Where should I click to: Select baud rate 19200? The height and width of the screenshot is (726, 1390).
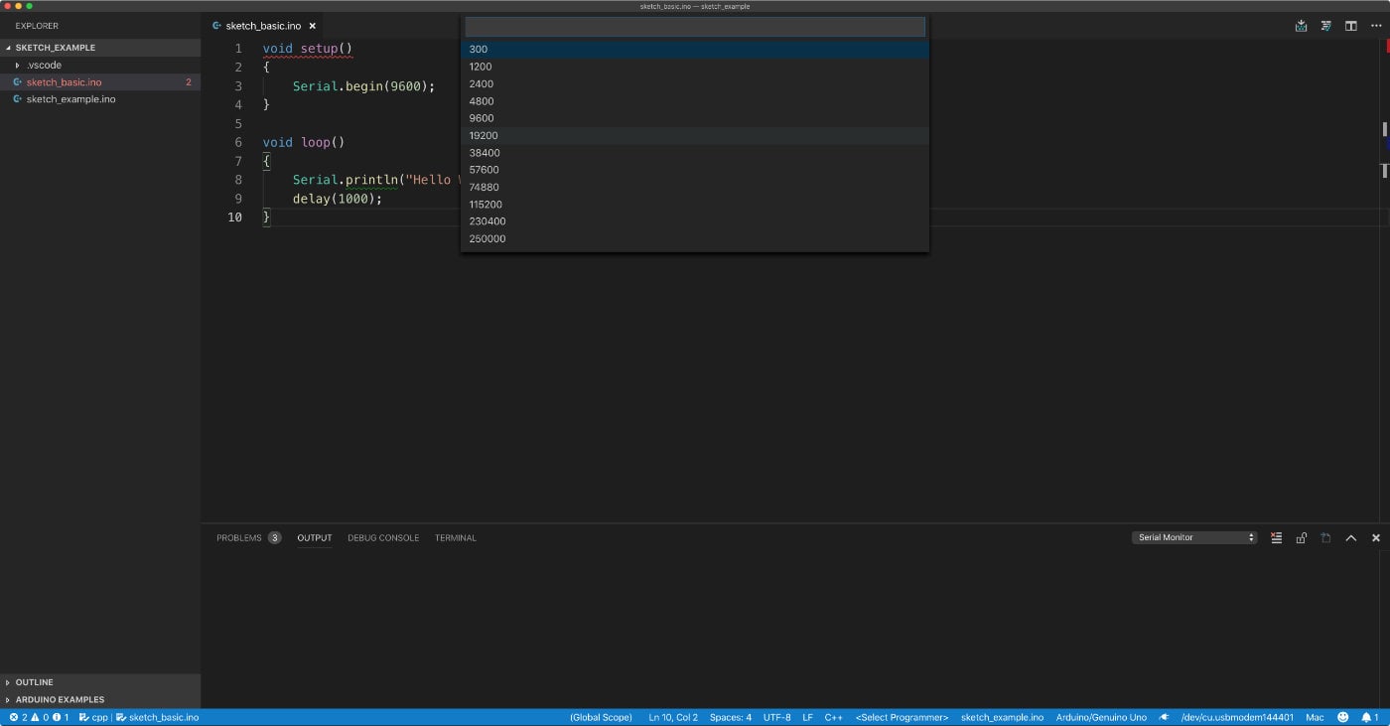[695, 135]
